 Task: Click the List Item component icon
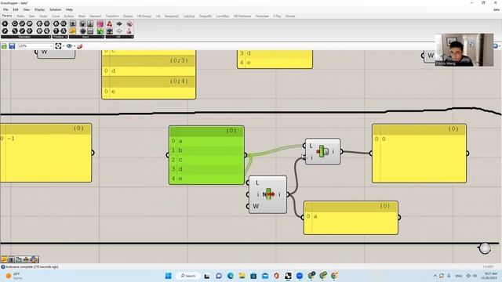tap(322, 151)
